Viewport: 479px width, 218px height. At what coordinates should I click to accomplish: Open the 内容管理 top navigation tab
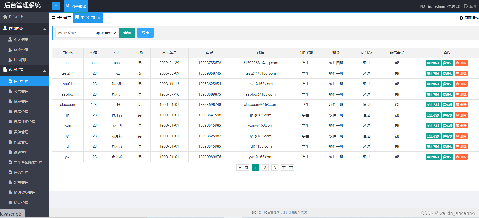pos(76,6)
